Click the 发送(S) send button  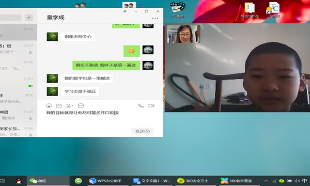tap(143, 131)
